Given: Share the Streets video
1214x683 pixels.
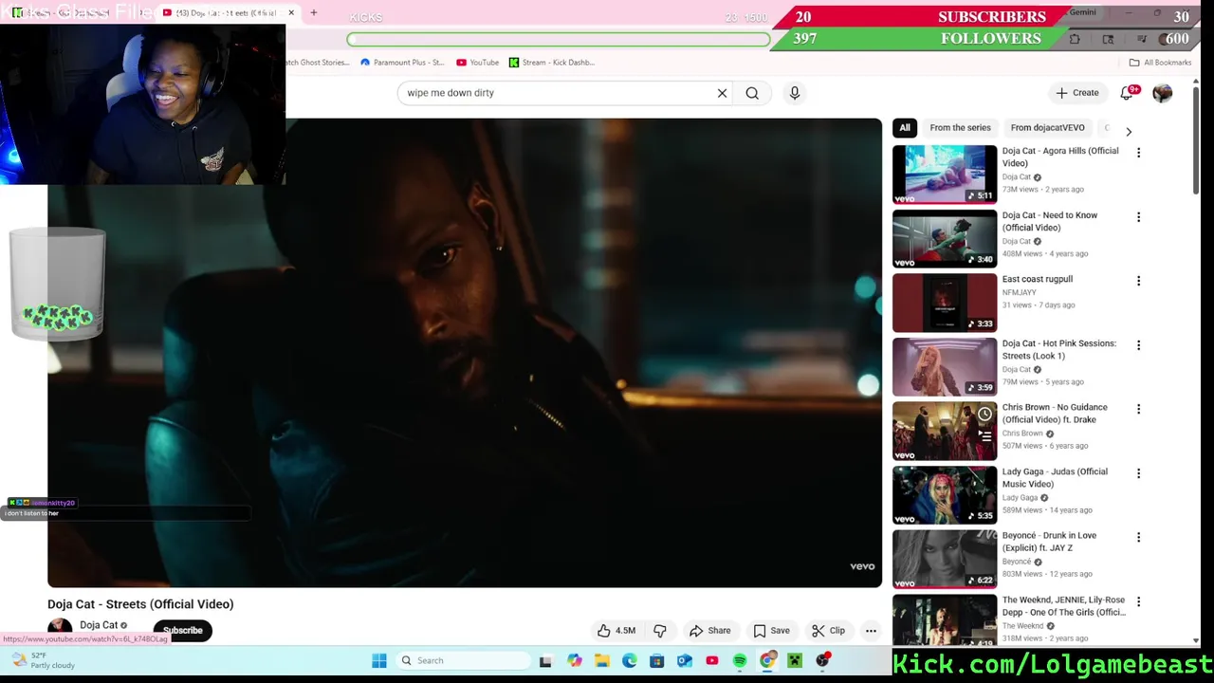Looking at the screenshot, I should 710,631.
